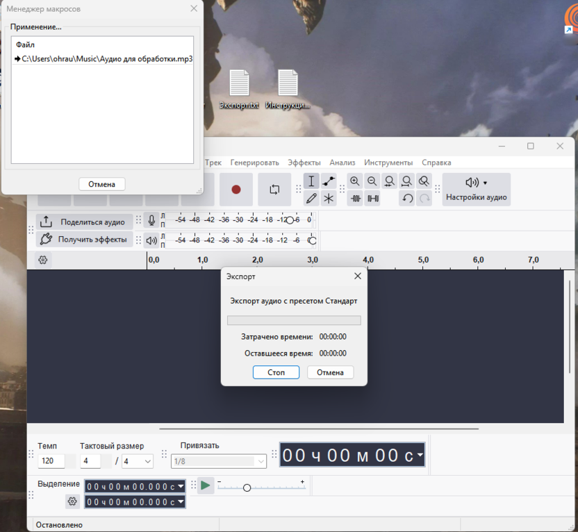The width and height of the screenshot is (578, 532).
Task: Open the Audio Setup dropdown (Настройки аудио)
Action: click(x=476, y=189)
